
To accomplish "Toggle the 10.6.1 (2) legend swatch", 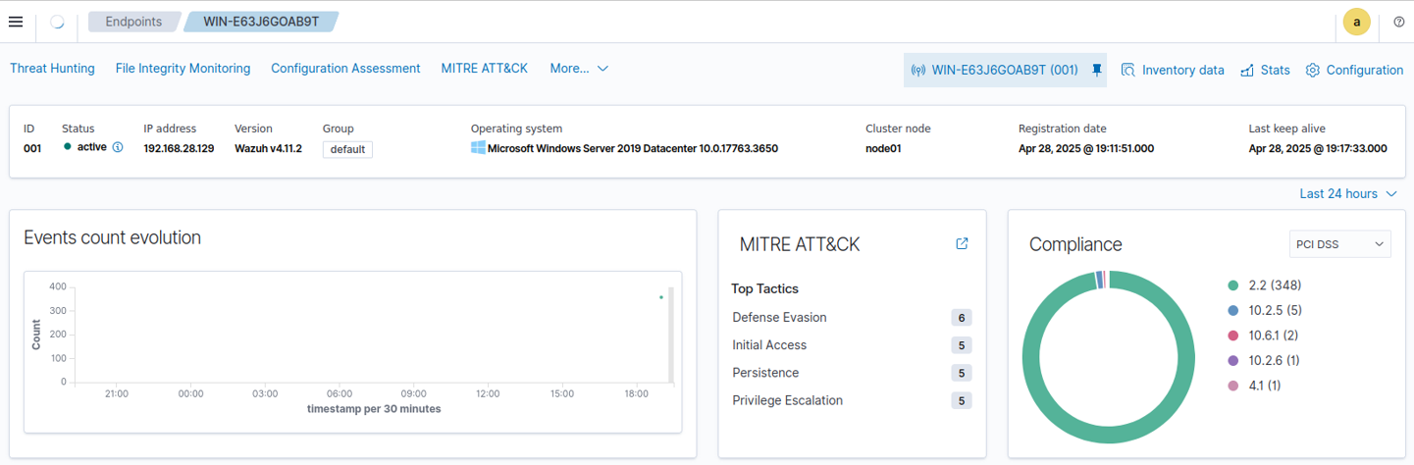I will (1232, 336).
